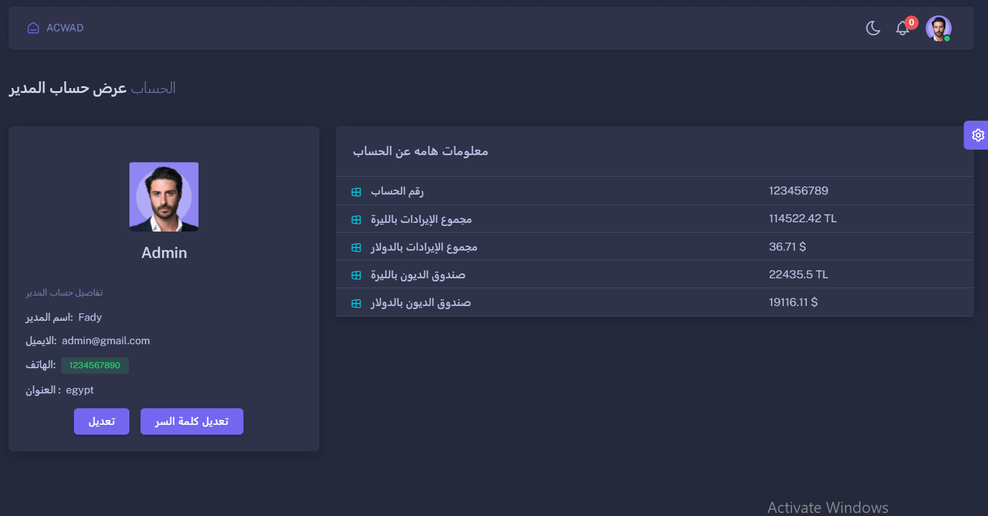Click the تعديل كلمة السر button

point(192,421)
